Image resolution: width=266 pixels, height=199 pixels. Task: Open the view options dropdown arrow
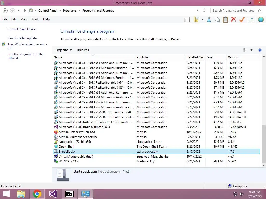tap(251, 50)
